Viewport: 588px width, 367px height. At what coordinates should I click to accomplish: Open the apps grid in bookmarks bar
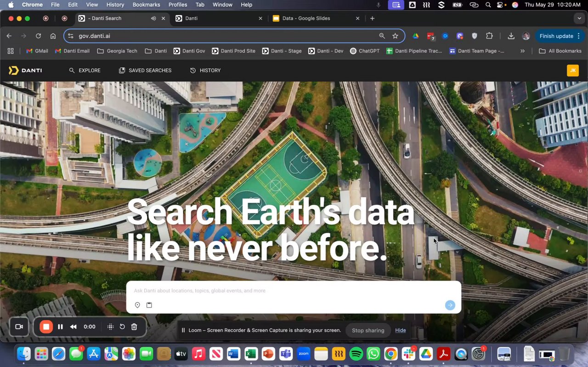tap(11, 51)
